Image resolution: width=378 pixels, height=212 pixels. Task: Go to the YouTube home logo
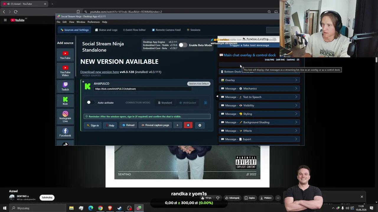17,20
